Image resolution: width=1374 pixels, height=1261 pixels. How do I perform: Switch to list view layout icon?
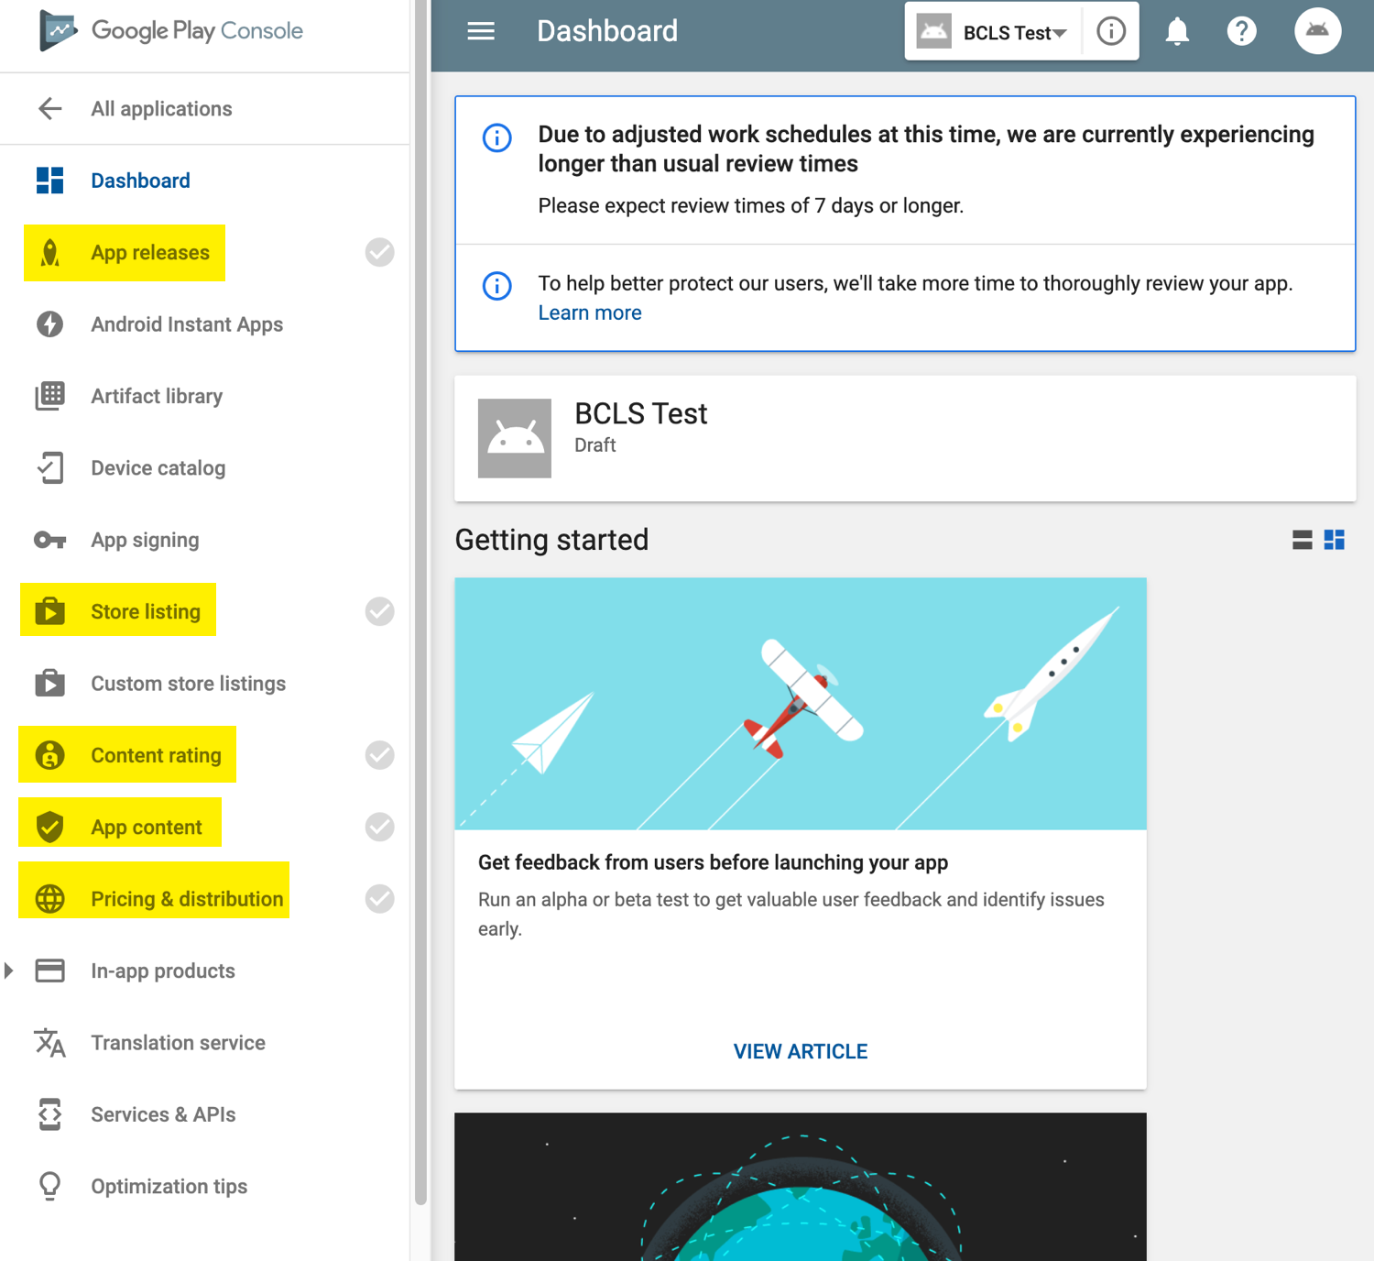pos(1302,540)
